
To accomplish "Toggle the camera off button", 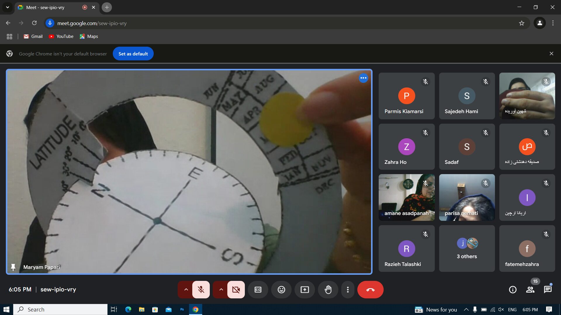I will coord(236,290).
